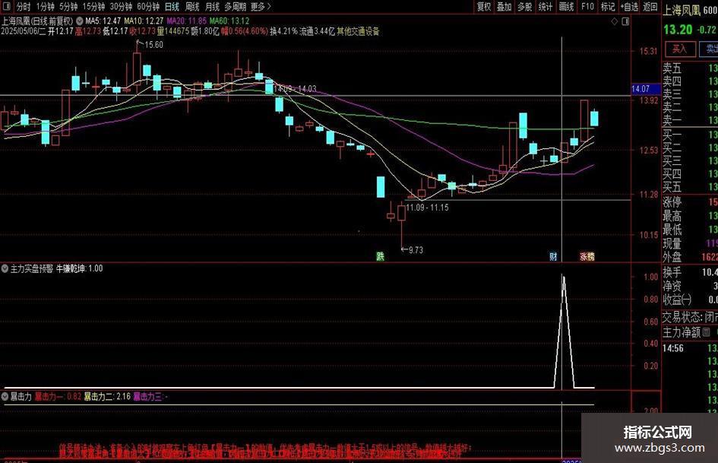Click the 交易状态 row

[691, 317]
